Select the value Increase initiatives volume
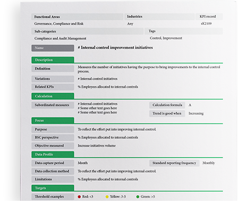This screenshot has width=238, height=204. [x=97, y=146]
